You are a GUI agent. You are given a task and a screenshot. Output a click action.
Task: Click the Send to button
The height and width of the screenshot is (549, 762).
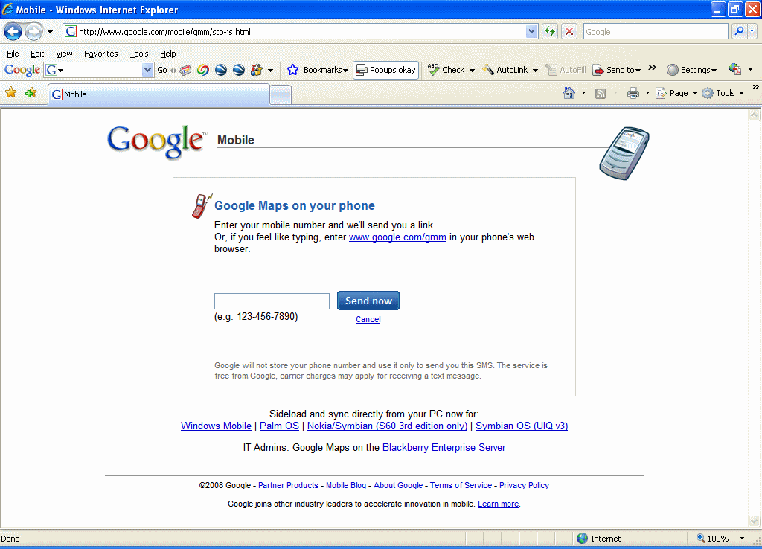point(616,70)
